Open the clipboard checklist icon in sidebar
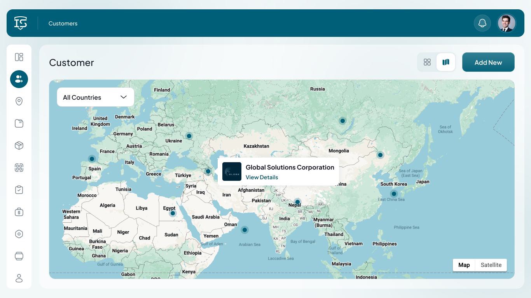The image size is (531, 298). pos(19,190)
